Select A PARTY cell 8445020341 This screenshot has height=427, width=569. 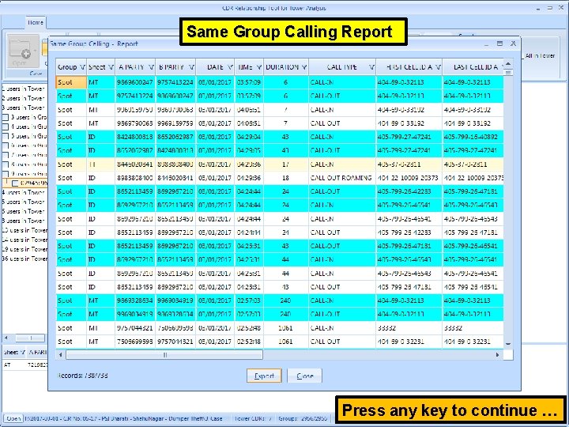135,164
